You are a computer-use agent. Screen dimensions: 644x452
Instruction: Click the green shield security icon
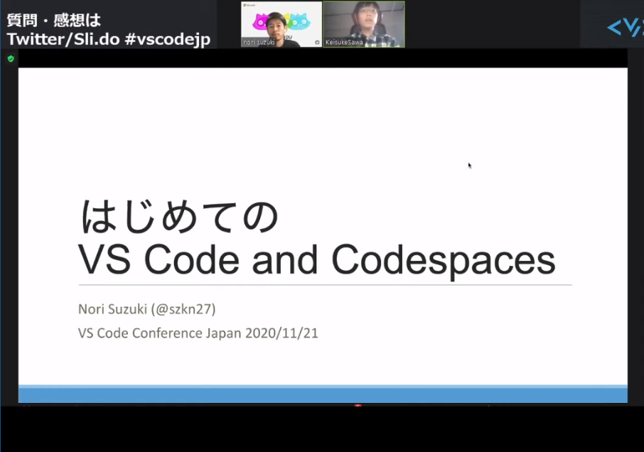coord(11,59)
